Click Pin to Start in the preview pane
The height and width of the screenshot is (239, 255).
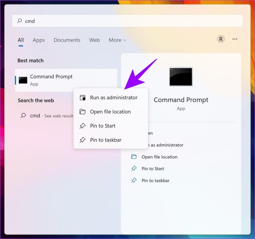(x=153, y=169)
